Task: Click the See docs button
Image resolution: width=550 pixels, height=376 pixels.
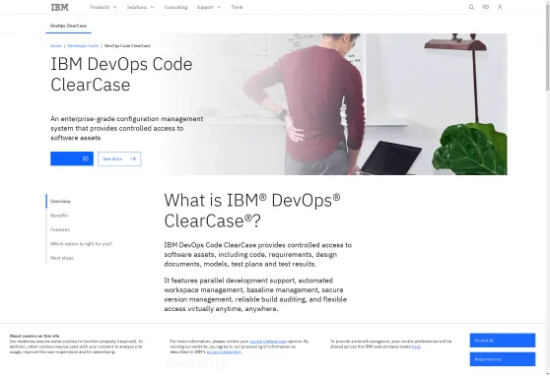Action: [x=119, y=158]
